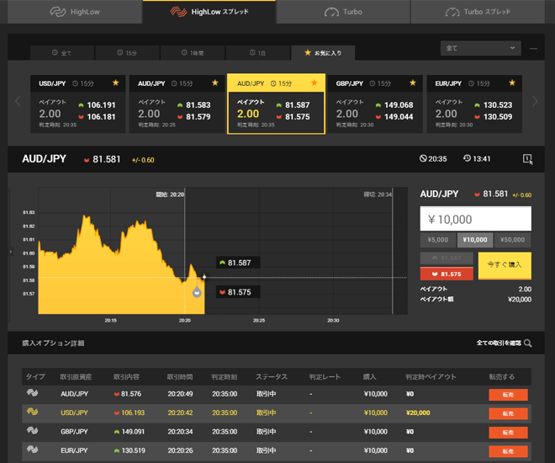This screenshot has width=555, height=463.
Task: Select the GBP/JPY 15分 card
Action: click(x=375, y=104)
